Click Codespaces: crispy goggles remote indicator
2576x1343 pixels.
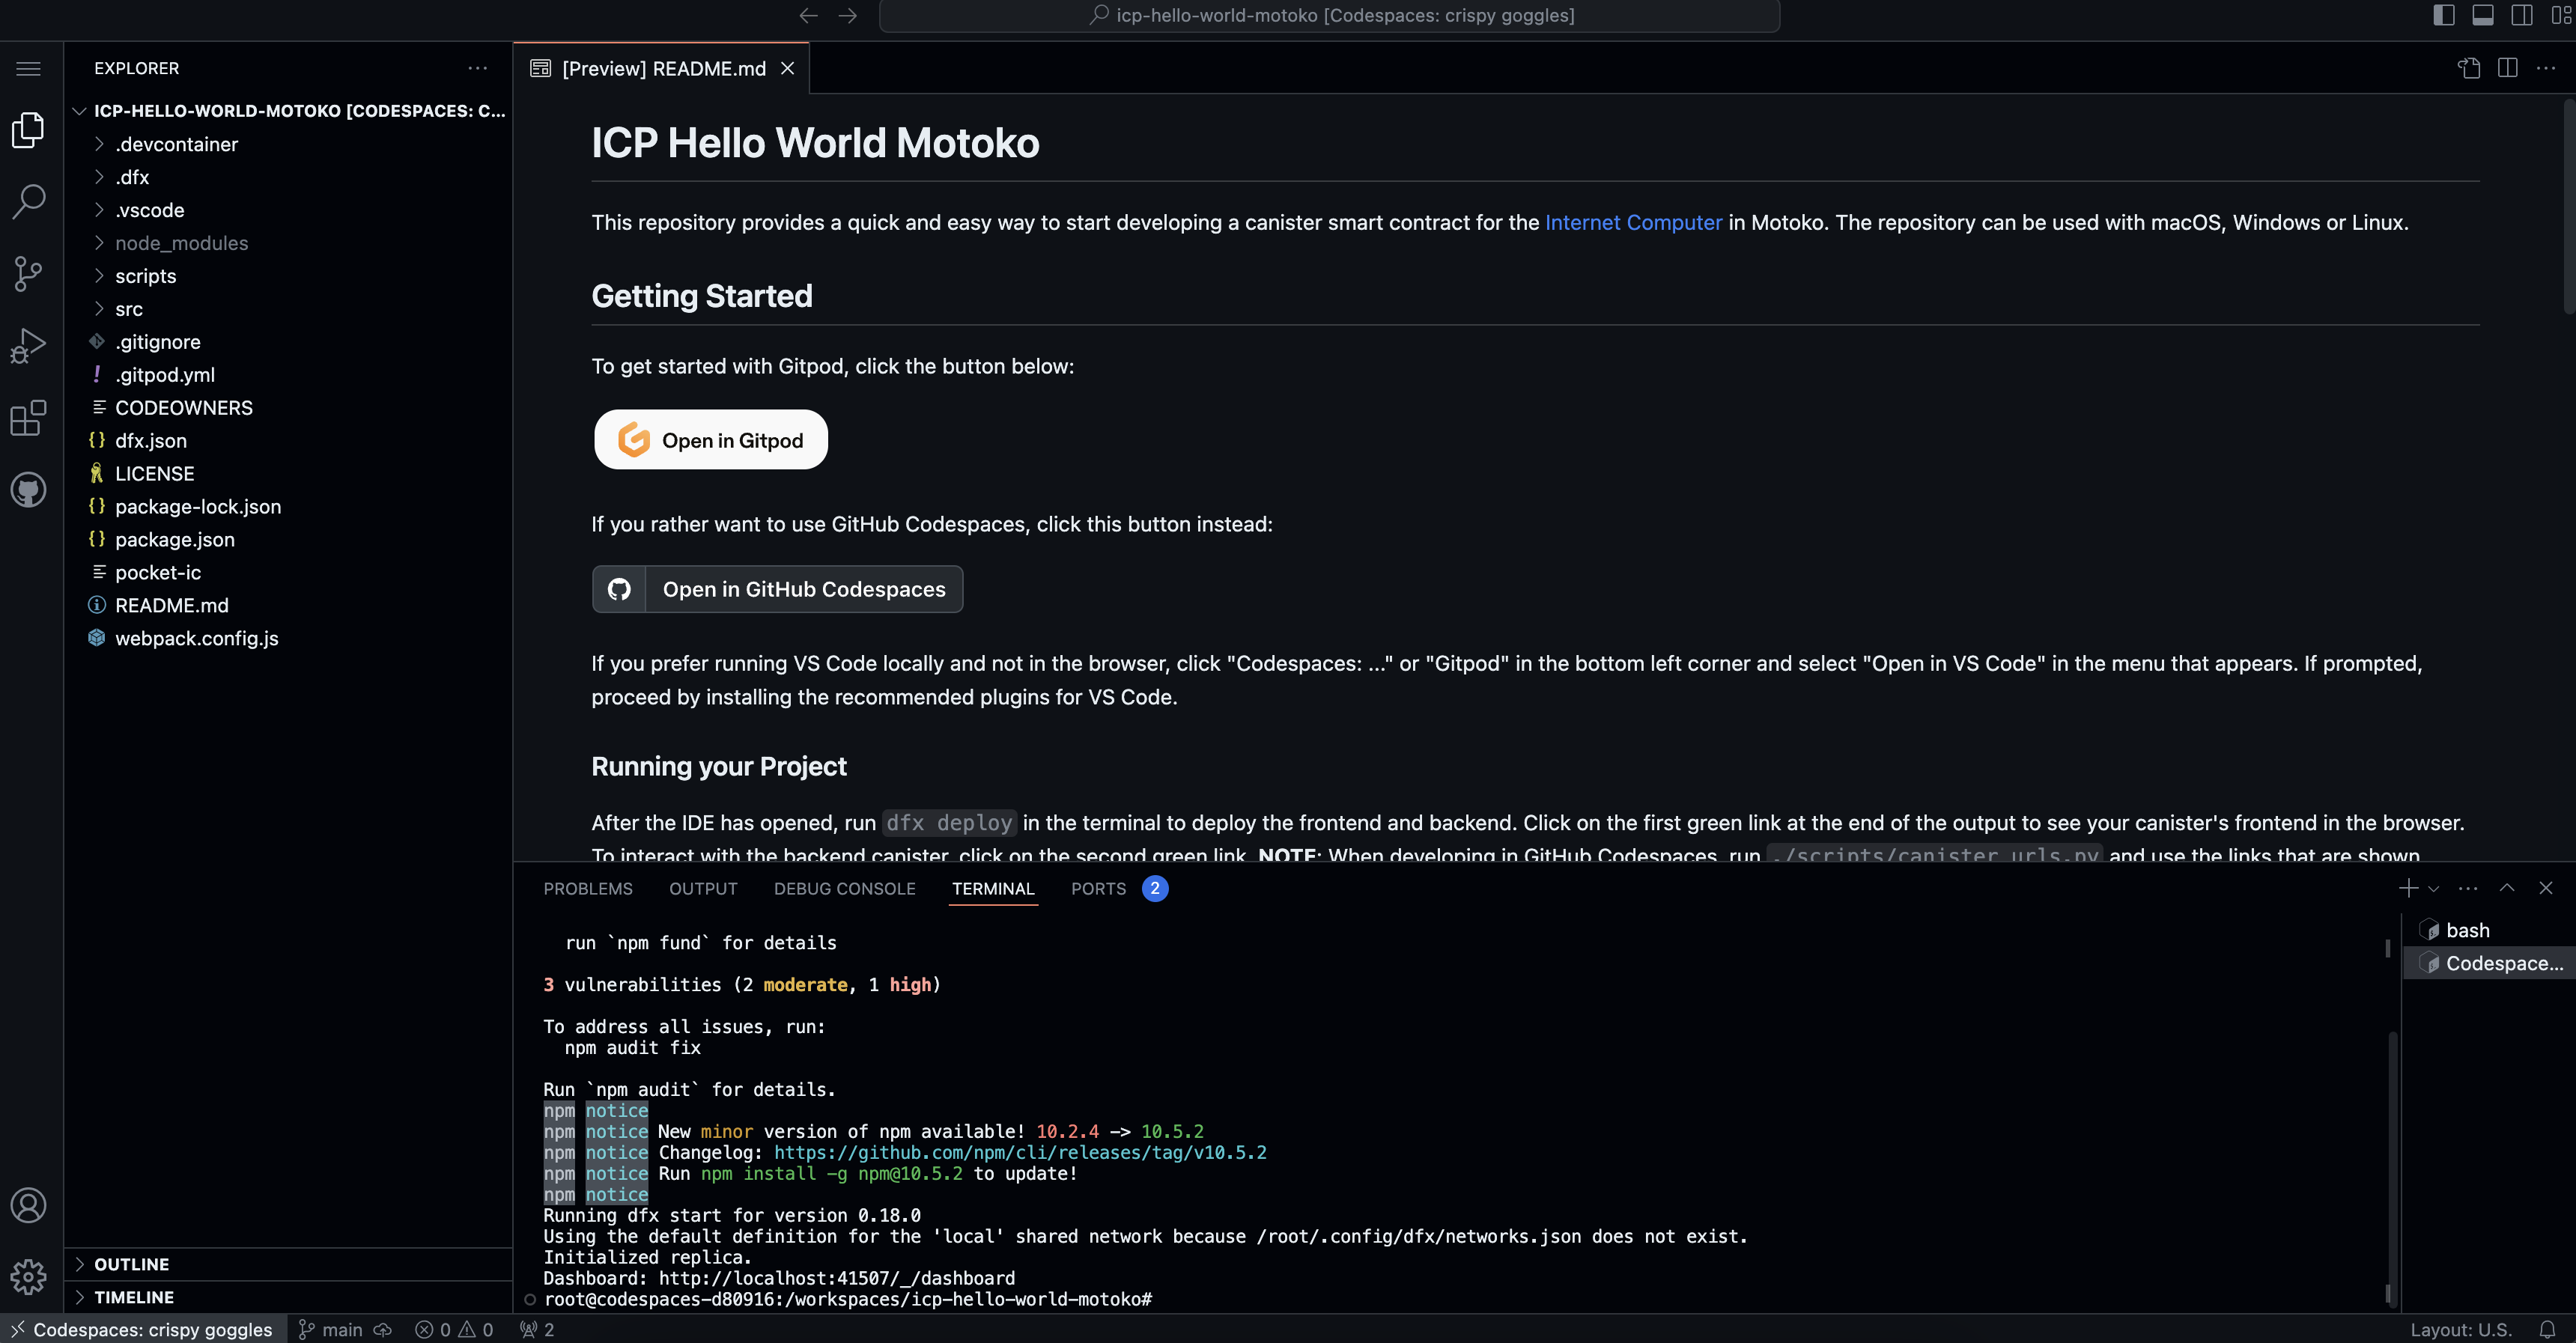tap(144, 1329)
